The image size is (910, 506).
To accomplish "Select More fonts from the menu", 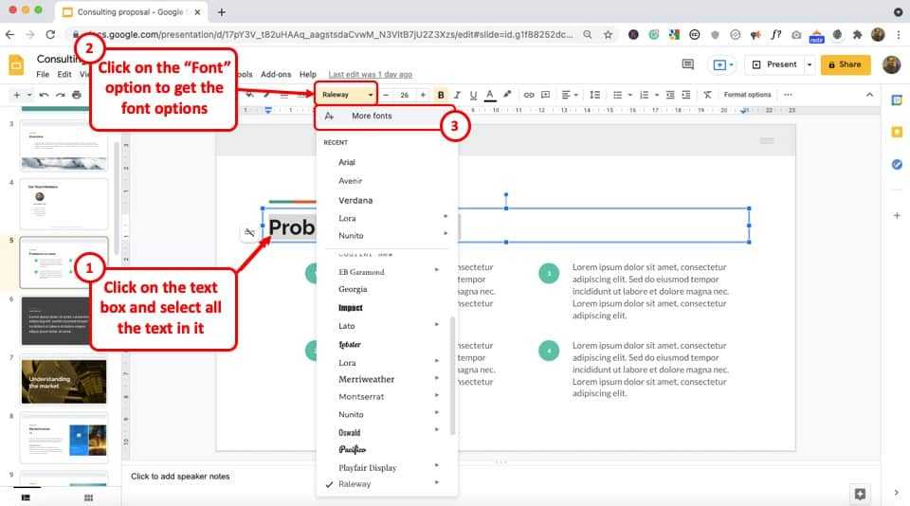I will click(372, 116).
